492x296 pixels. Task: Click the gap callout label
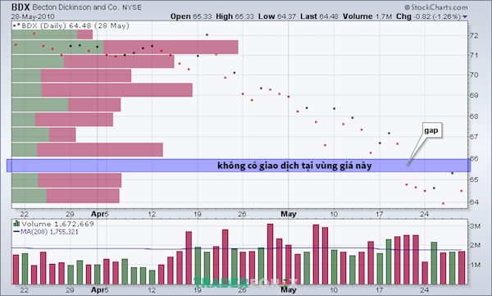point(431,130)
